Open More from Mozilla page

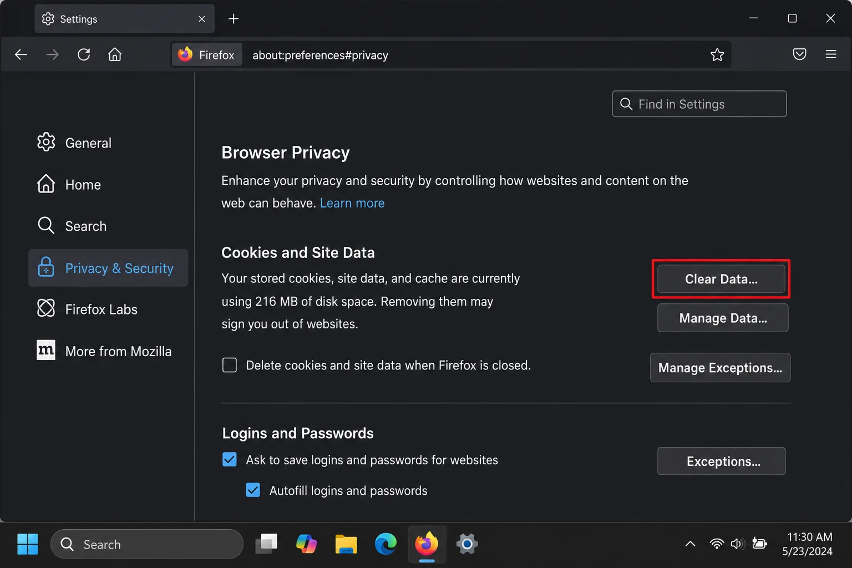coord(104,351)
